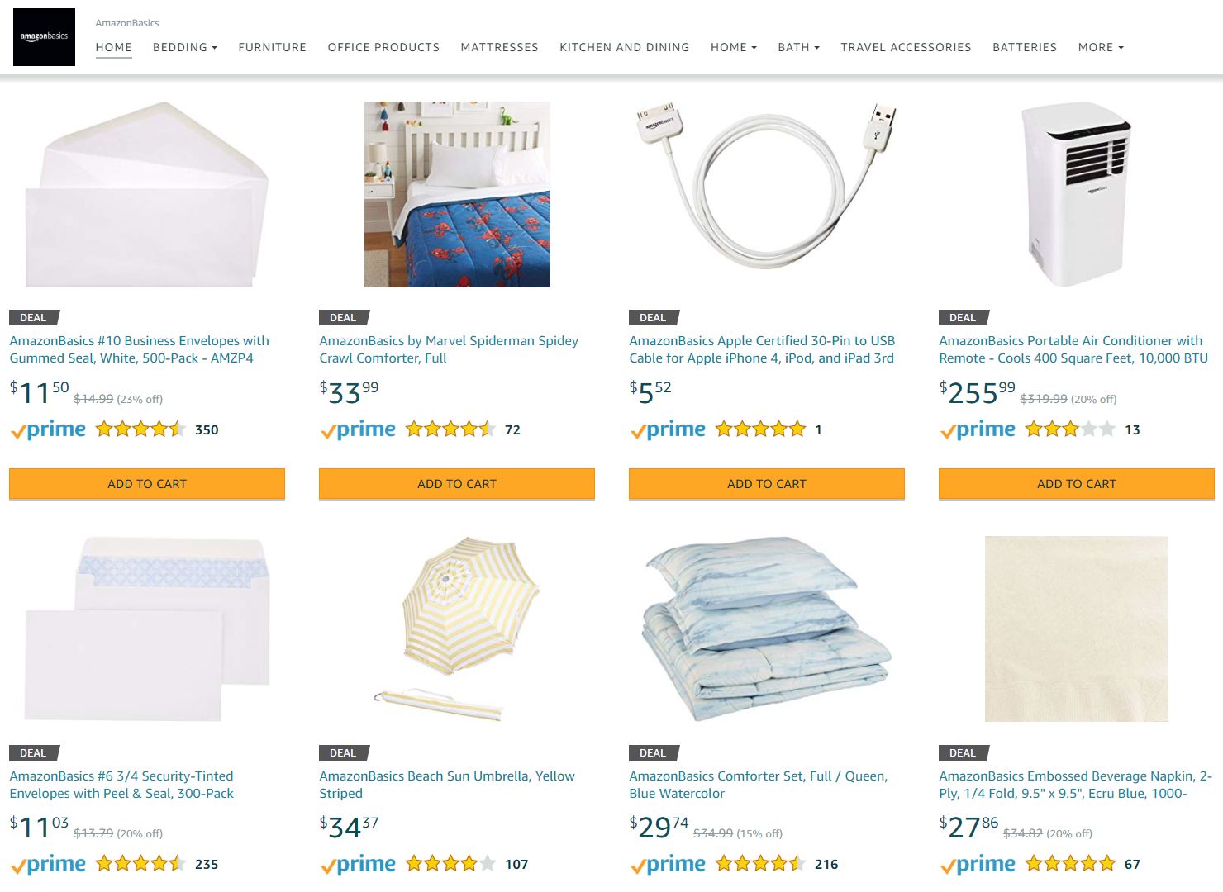
Task: Open the Bedding dropdown menu
Action: (184, 48)
